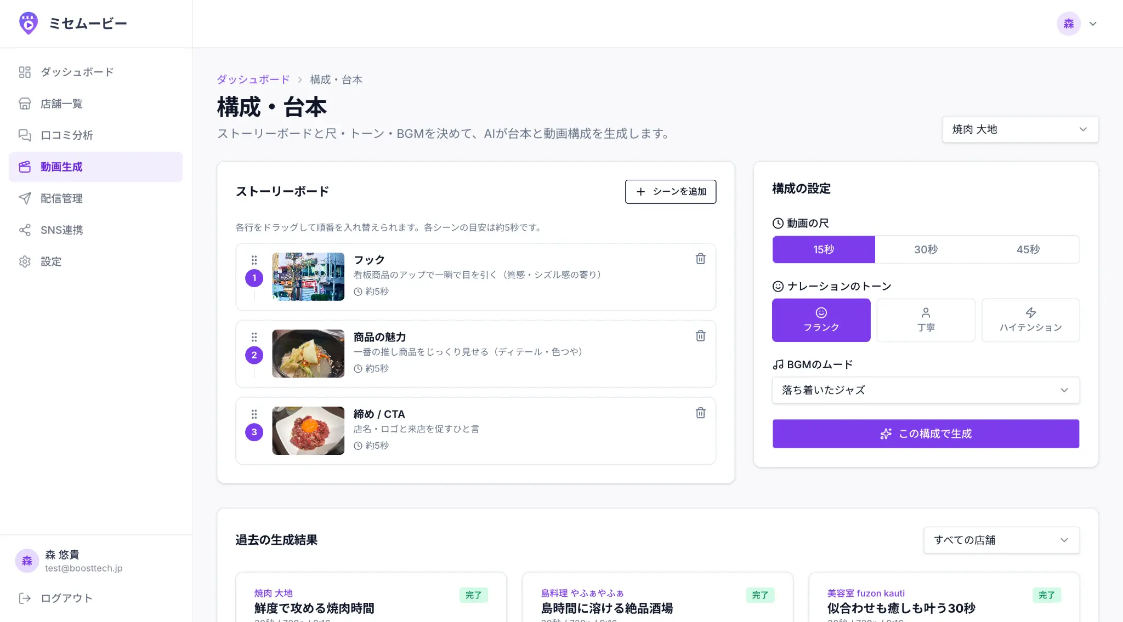Click the 口コミ分析 chat bubbles icon
Viewport: 1123px width, 622px height.
click(25, 135)
